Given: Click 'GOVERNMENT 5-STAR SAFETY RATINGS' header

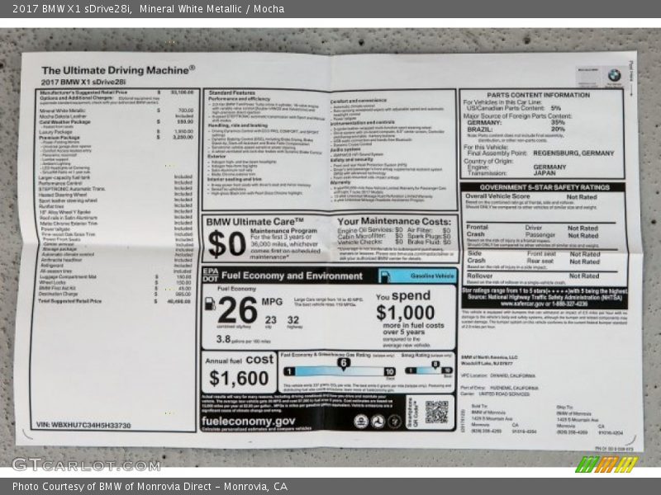Looking at the screenshot, I should point(544,187).
